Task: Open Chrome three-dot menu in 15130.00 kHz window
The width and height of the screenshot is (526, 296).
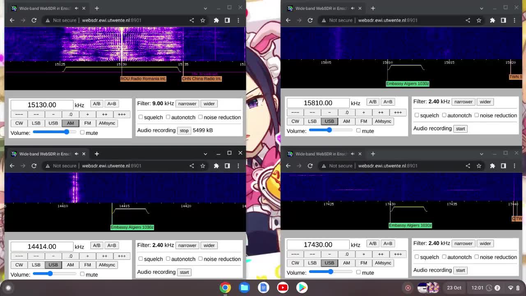Action: [238, 20]
